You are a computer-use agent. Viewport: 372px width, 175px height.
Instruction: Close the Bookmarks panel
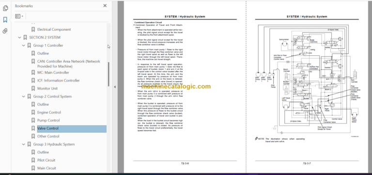tap(105, 6)
